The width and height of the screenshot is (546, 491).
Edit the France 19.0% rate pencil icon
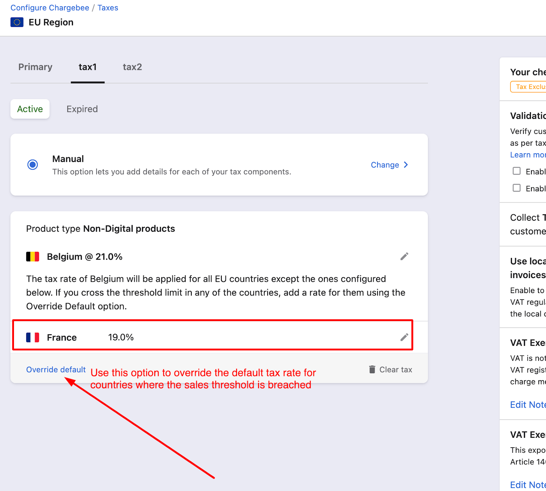pos(404,337)
